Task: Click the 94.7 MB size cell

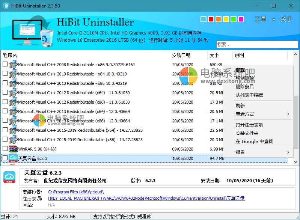Action: pos(217,158)
